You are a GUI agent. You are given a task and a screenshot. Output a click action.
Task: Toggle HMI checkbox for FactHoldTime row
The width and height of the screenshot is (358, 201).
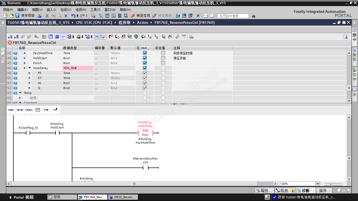tap(145, 53)
